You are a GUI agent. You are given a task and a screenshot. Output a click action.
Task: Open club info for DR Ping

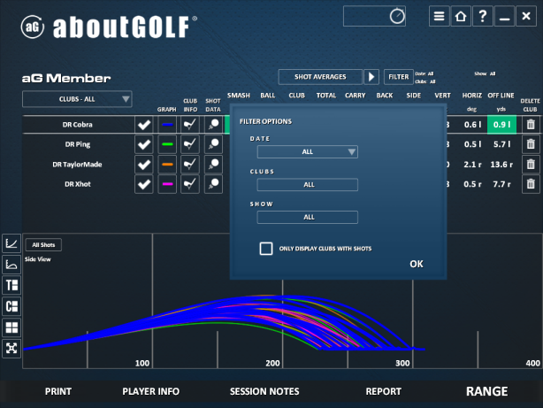click(190, 144)
